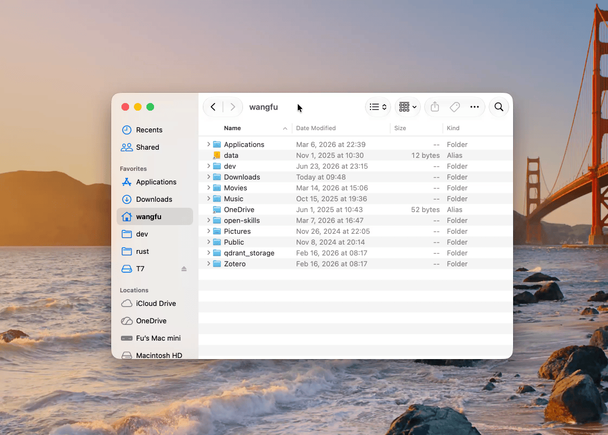Expand the Public folder row

point(208,242)
